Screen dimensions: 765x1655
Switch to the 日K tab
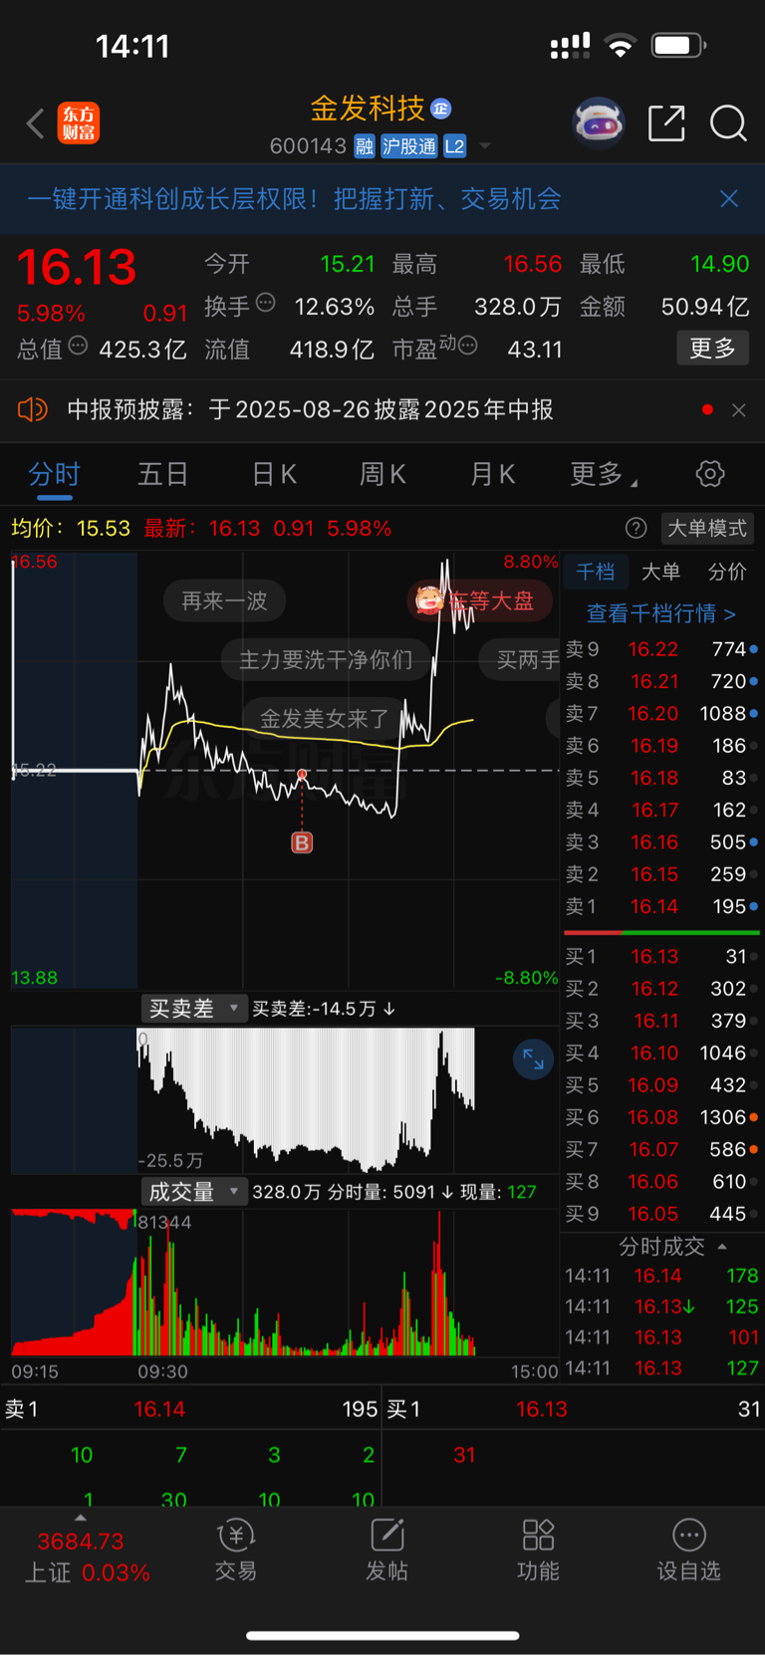(x=274, y=475)
